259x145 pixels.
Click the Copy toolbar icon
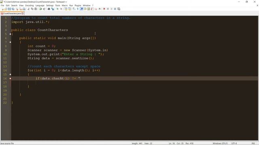click(32, 9)
